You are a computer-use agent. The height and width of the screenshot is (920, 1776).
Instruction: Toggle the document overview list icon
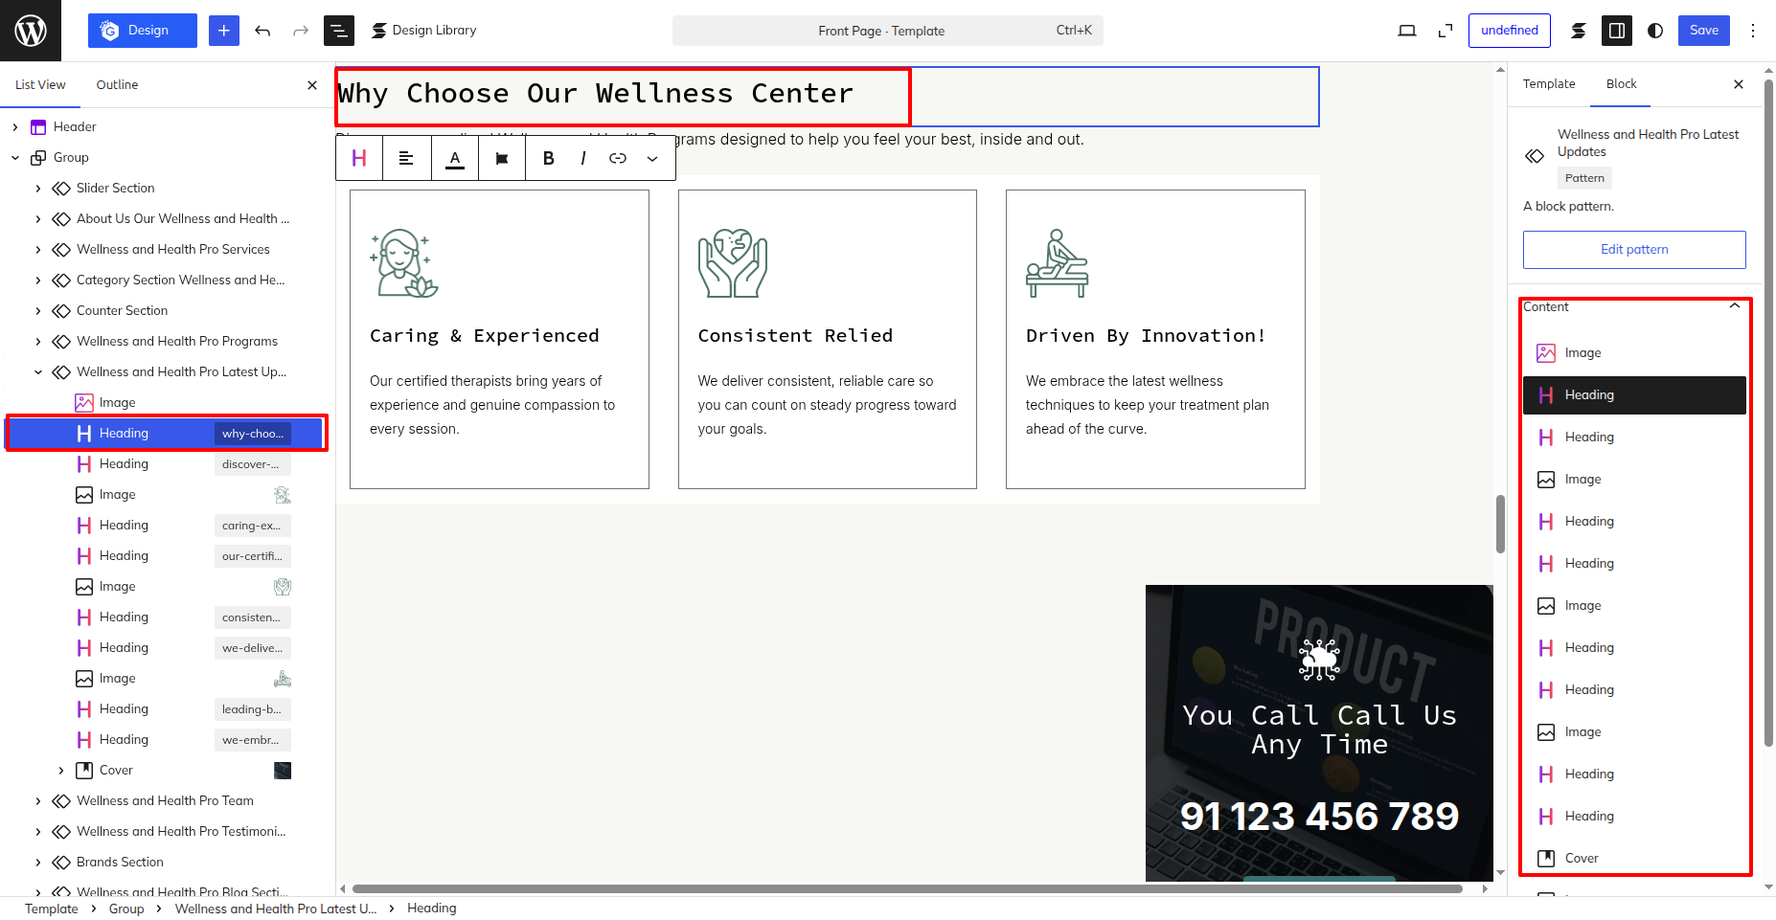[338, 31]
